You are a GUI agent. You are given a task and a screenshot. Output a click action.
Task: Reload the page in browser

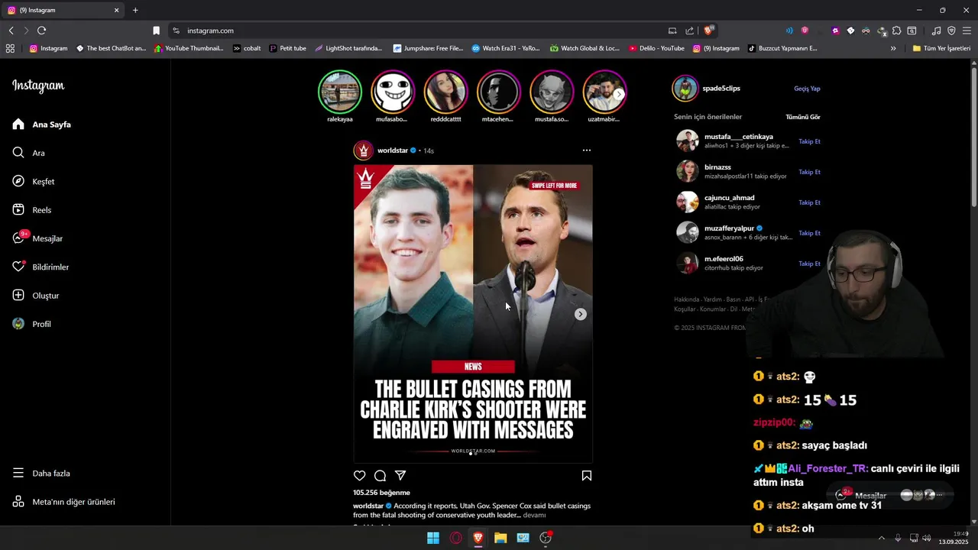[x=41, y=31]
